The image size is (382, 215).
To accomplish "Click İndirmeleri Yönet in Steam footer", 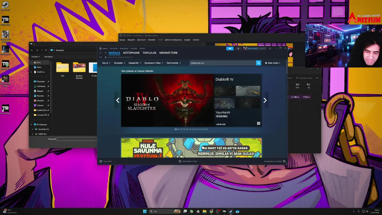I will 188,161.
